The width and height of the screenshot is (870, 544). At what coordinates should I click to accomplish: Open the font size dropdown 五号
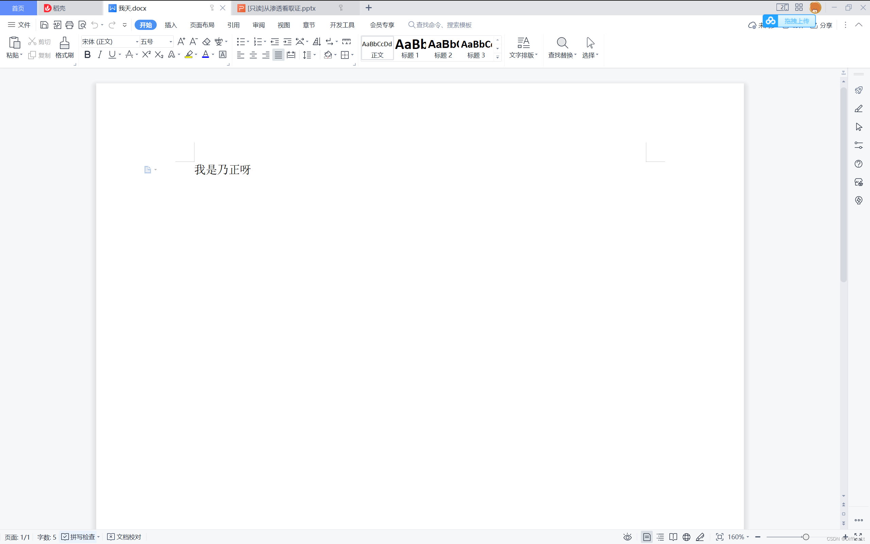pos(170,42)
